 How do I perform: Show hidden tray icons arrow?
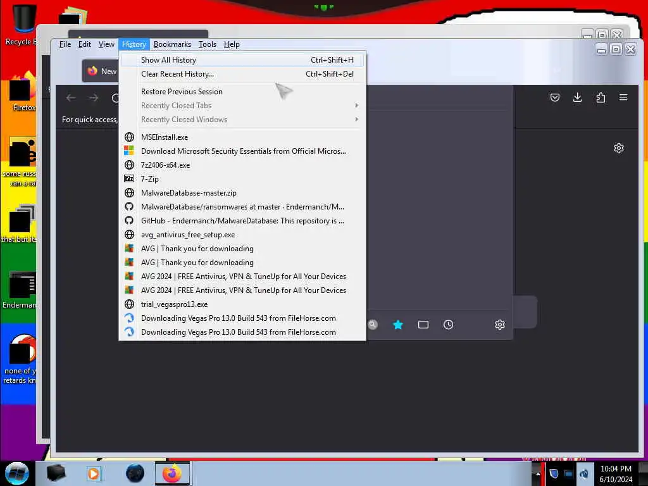538,473
